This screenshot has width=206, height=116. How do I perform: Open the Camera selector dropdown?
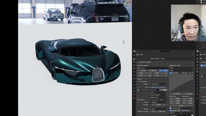153,68
